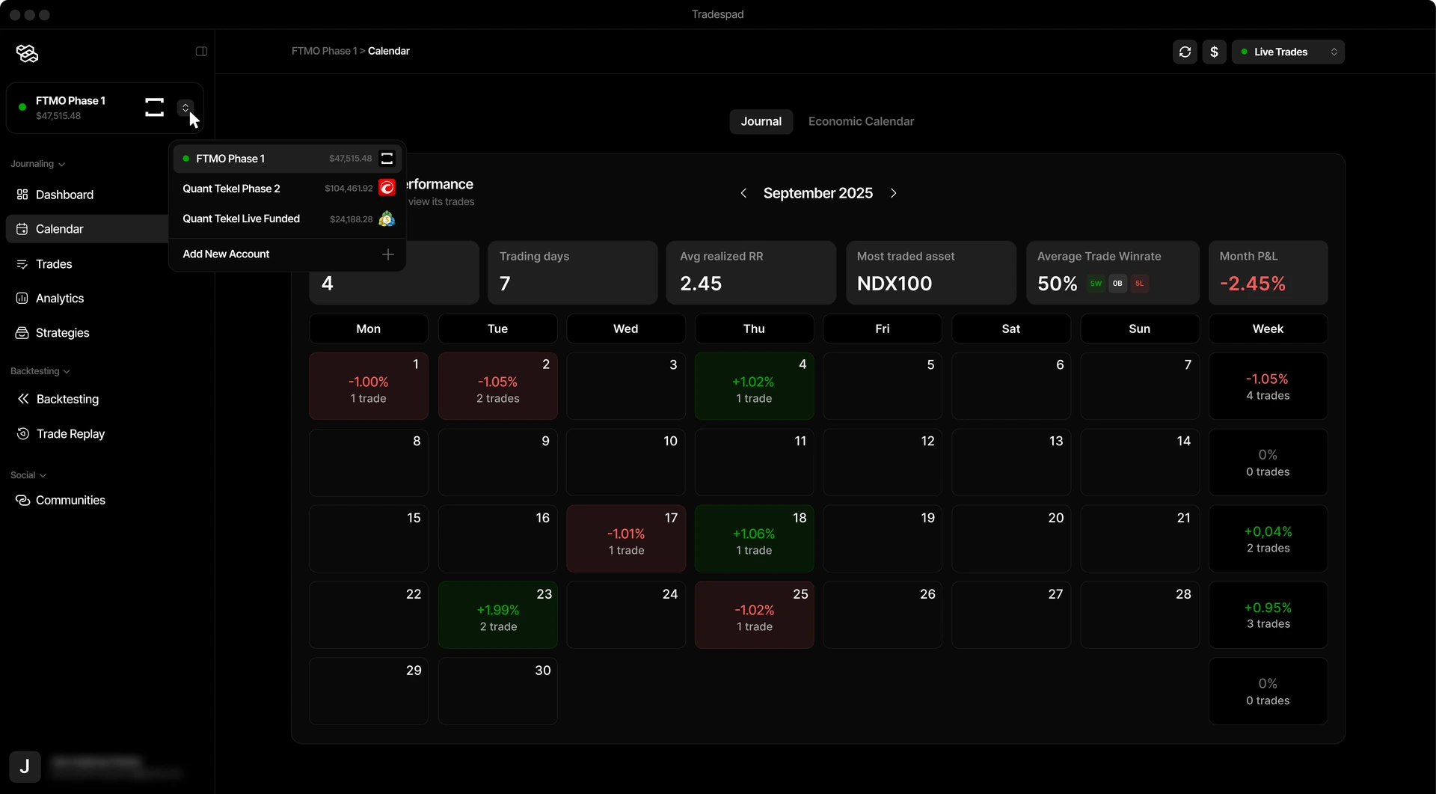Open Trade Replay in sidebar

click(x=105, y=434)
